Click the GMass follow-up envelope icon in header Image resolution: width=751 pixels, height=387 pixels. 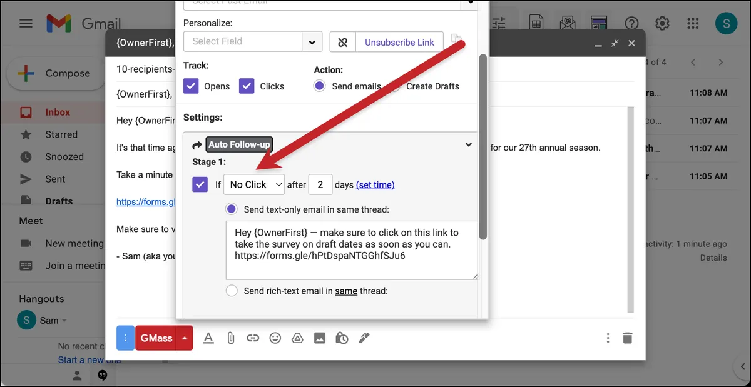568,24
